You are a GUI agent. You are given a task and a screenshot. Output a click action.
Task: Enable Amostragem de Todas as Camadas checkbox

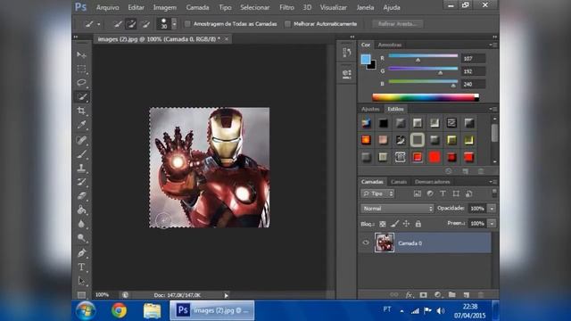point(187,24)
